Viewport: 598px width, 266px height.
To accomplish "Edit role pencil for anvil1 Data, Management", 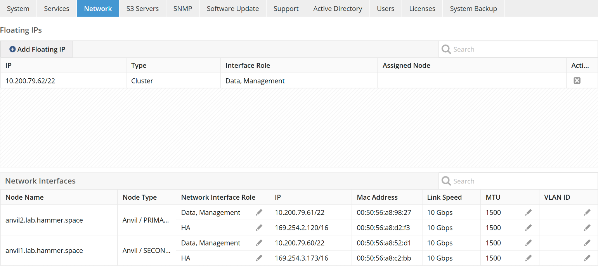I will [x=259, y=243].
